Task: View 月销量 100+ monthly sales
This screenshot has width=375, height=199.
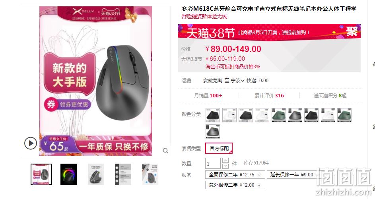Action: click(208, 96)
